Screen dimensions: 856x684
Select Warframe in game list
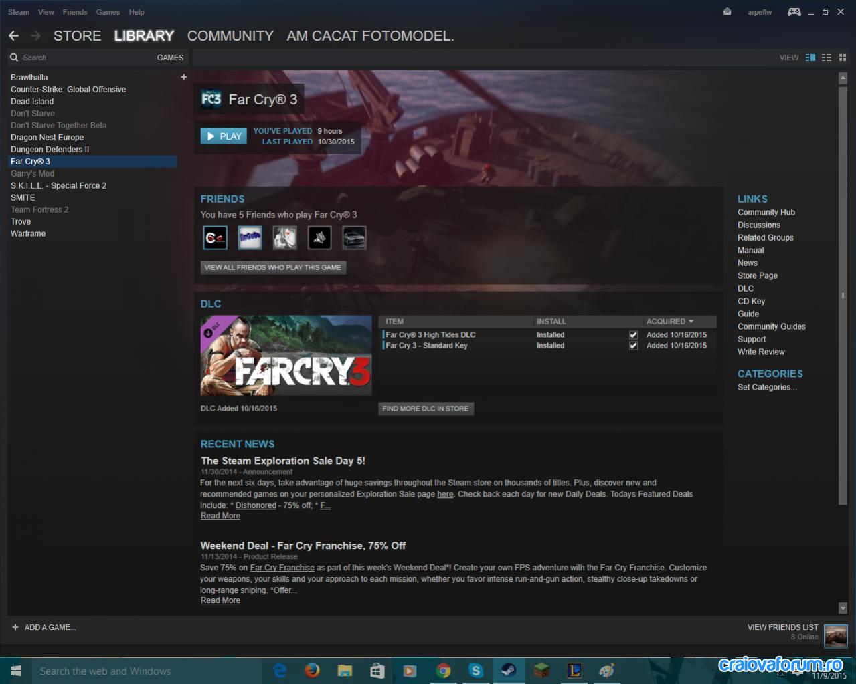coord(92,234)
